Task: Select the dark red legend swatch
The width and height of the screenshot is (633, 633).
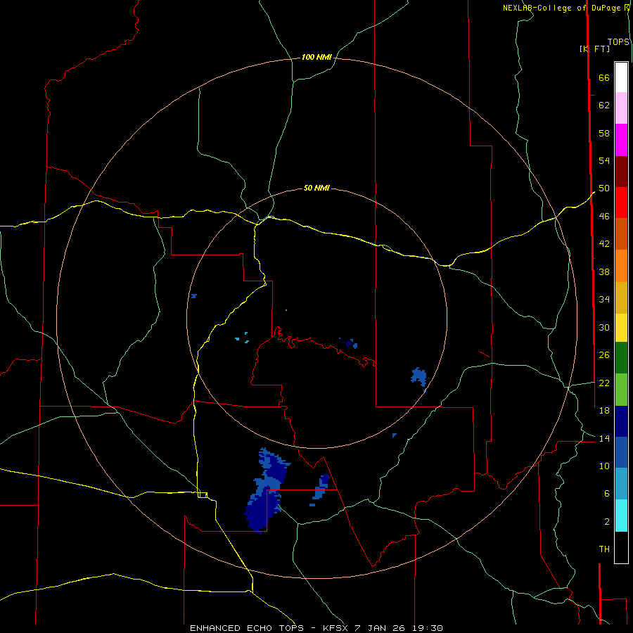Action: click(621, 171)
